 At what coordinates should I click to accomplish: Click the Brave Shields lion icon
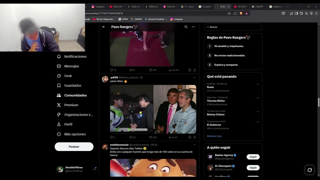241,13
